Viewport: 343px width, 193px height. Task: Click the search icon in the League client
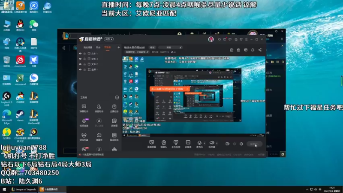[x=283, y=62]
